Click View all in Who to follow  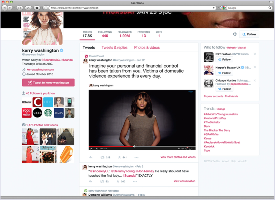pos(242,48)
